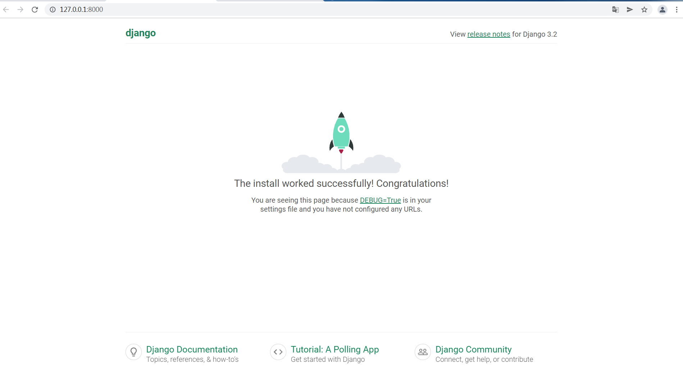Click the people community icon
The height and width of the screenshot is (369, 683).
pos(423,352)
